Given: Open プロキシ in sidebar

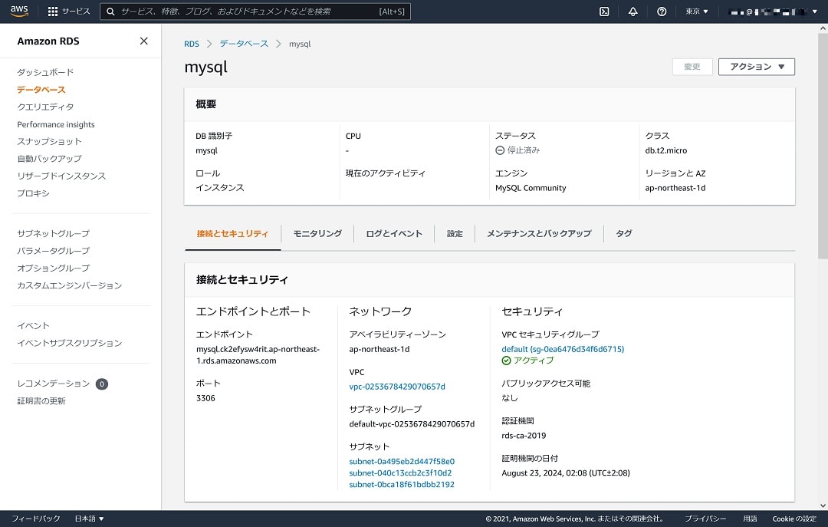Looking at the screenshot, I should coord(33,193).
